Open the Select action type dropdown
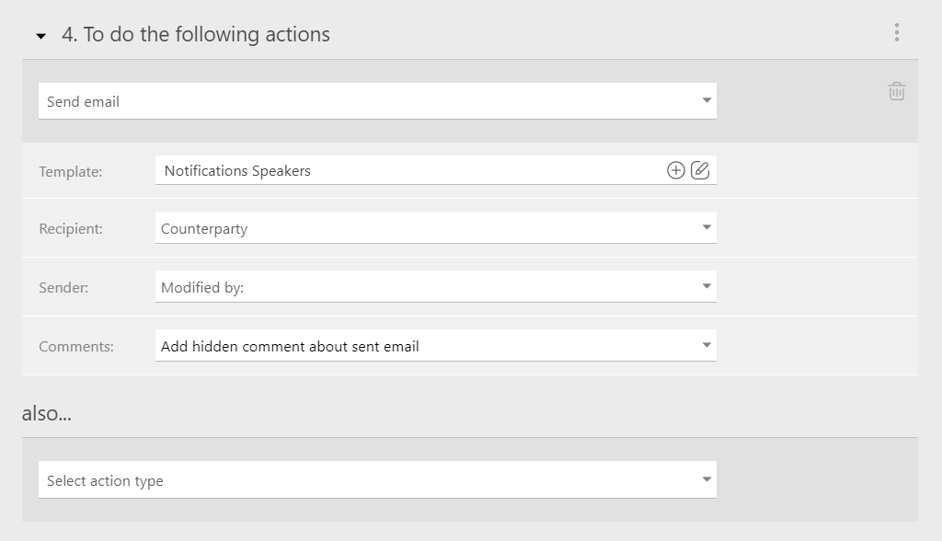Viewport: 942px width, 541px height. click(377, 479)
